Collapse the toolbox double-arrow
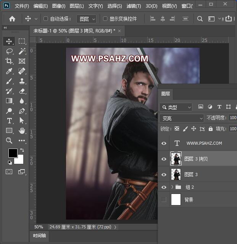Image resolution: width=237 pixels, height=244 pixels. point(5,28)
